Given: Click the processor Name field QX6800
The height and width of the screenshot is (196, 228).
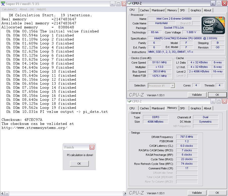Looking at the screenshot, I should coord(174,19).
